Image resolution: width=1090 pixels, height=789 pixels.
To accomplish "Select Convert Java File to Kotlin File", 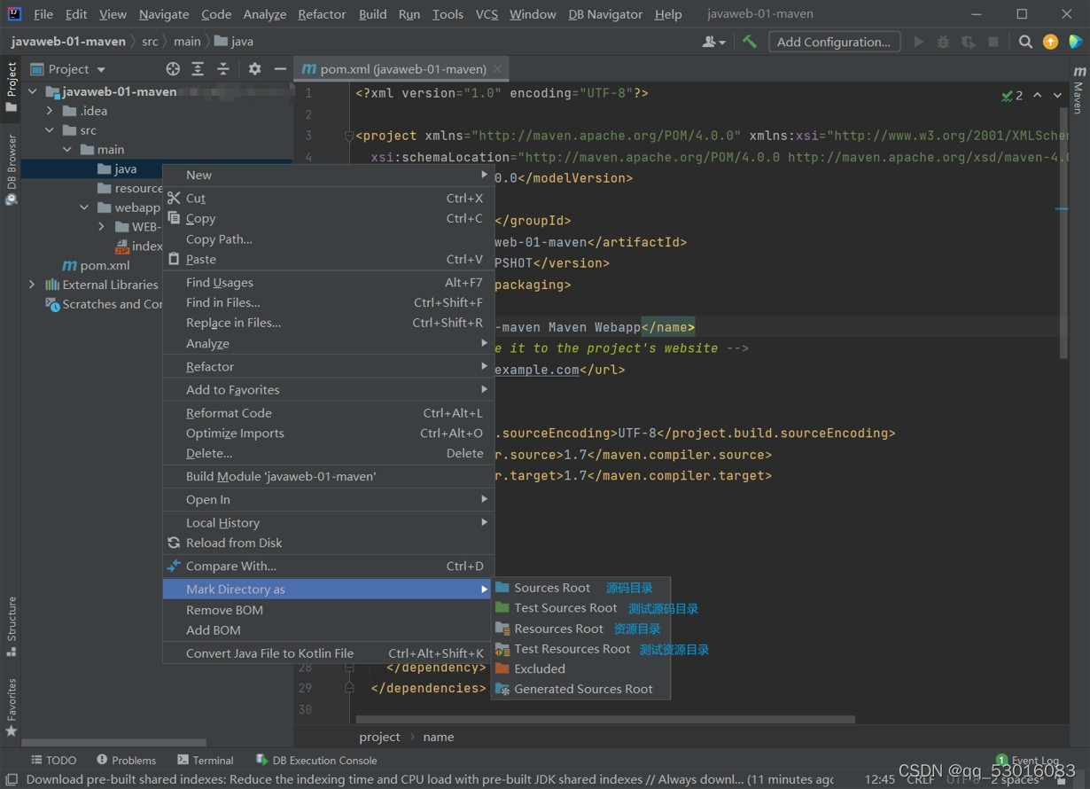I will (328, 653).
